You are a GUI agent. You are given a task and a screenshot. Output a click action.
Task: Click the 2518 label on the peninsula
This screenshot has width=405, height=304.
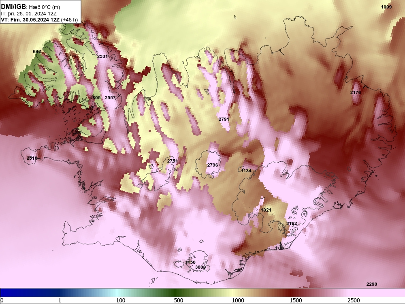pyautogui.click(x=32, y=158)
